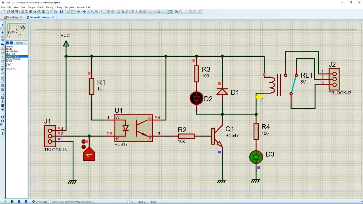This screenshot has height=204, width=363.
Task: Open the Template menu
Action: point(69,7)
